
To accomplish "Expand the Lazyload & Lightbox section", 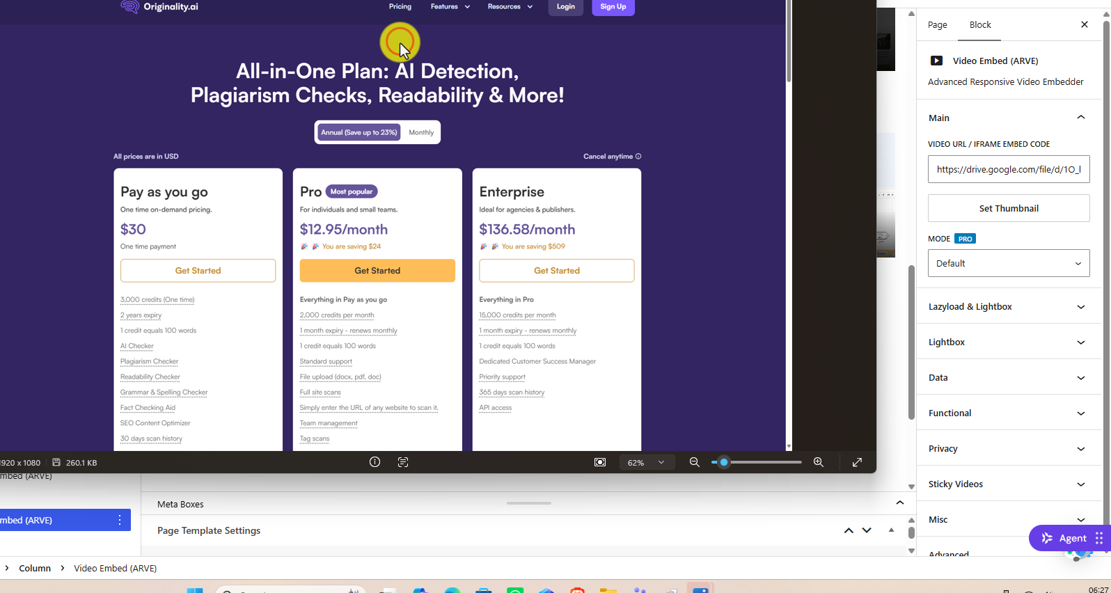I will click(x=1008, y=306).
